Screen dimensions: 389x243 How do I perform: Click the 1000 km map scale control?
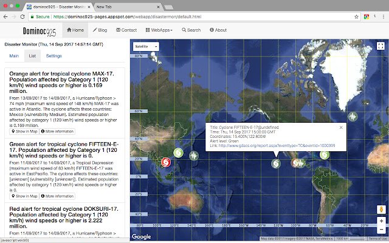pyautogui.click(x=351, y=239)
